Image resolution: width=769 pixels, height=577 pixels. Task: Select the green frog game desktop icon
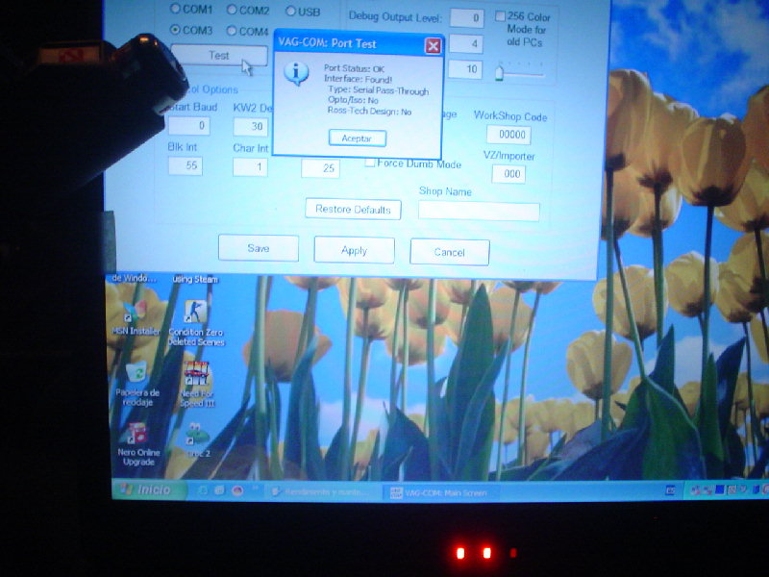(x=197, y=439)
